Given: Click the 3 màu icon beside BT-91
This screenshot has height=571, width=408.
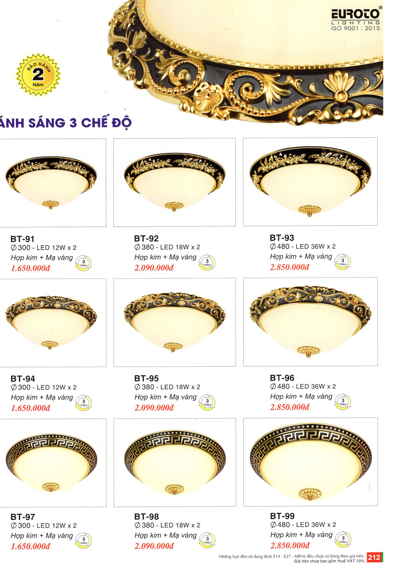Looking at the screenshot, I should pyautogui.click(x=83, y=263).
